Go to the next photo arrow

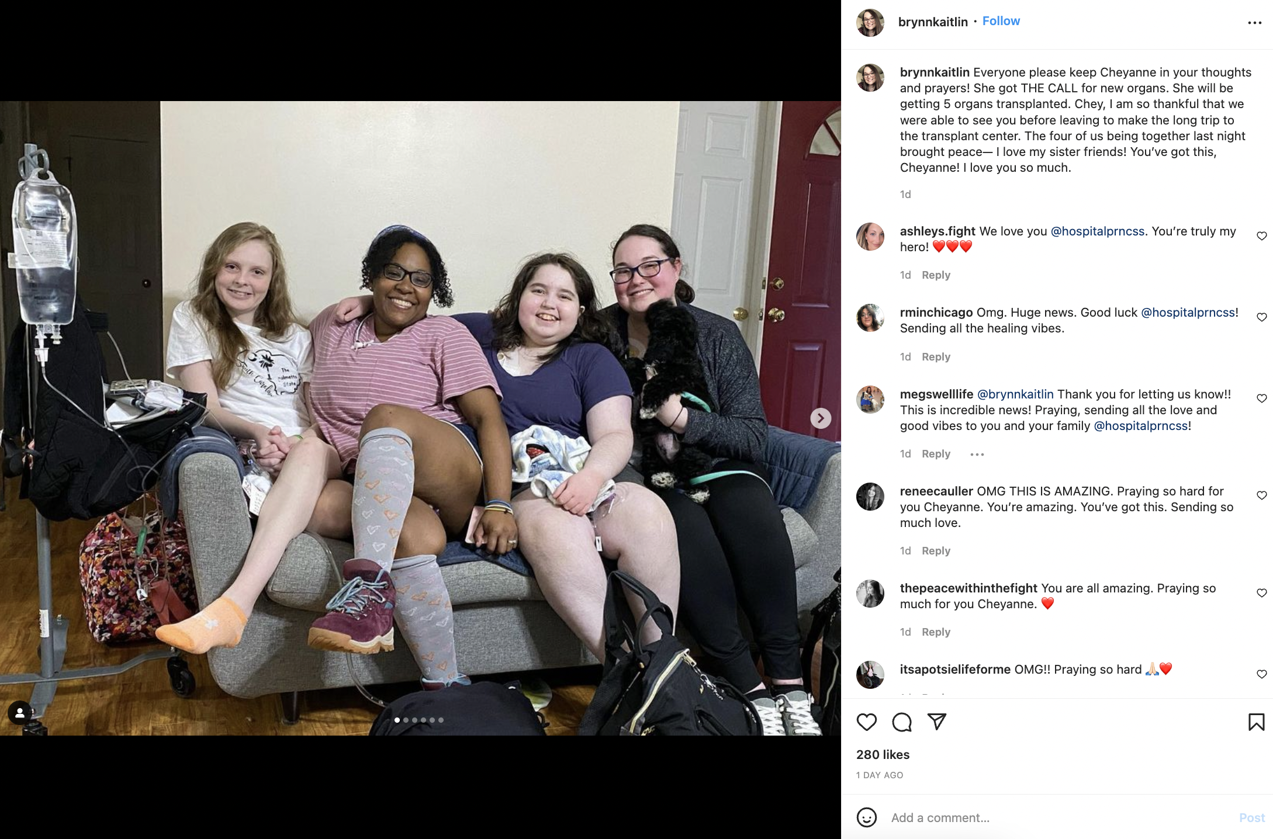pos(821,418)
